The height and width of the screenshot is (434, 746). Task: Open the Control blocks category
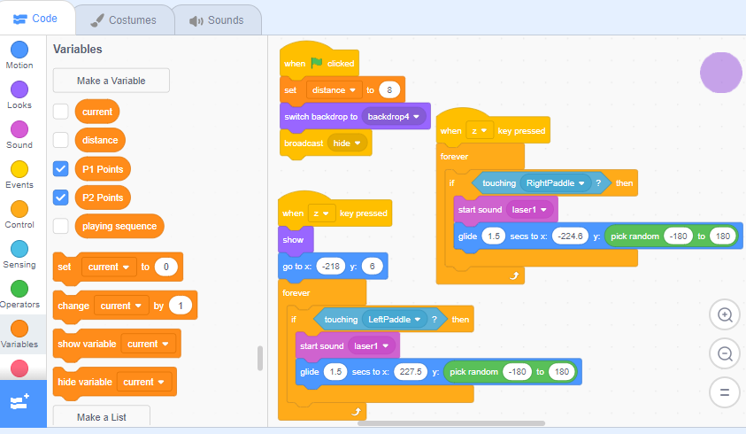[19, 215]
